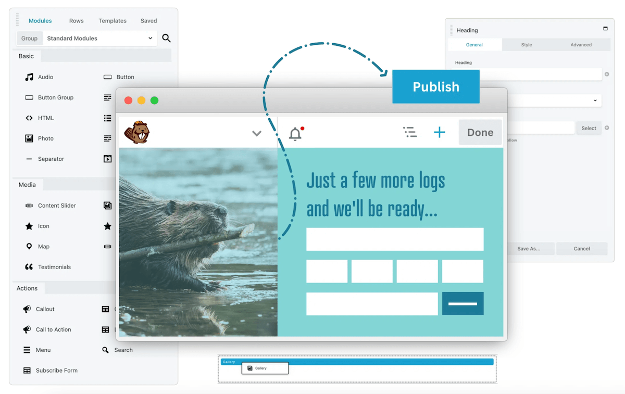Open the outline list icon in builder toolbar

(410, 132)
